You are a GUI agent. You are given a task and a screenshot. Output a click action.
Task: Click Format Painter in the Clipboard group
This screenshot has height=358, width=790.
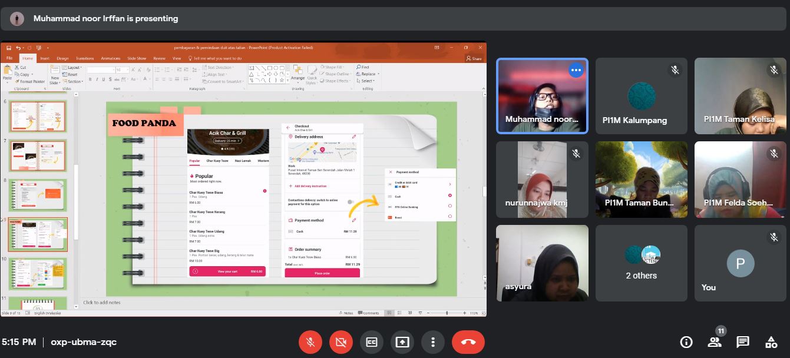point(30,81)
